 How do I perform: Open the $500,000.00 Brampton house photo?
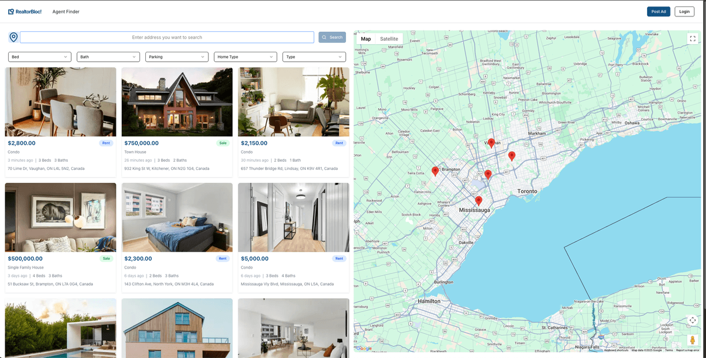[x=61, y=218]
